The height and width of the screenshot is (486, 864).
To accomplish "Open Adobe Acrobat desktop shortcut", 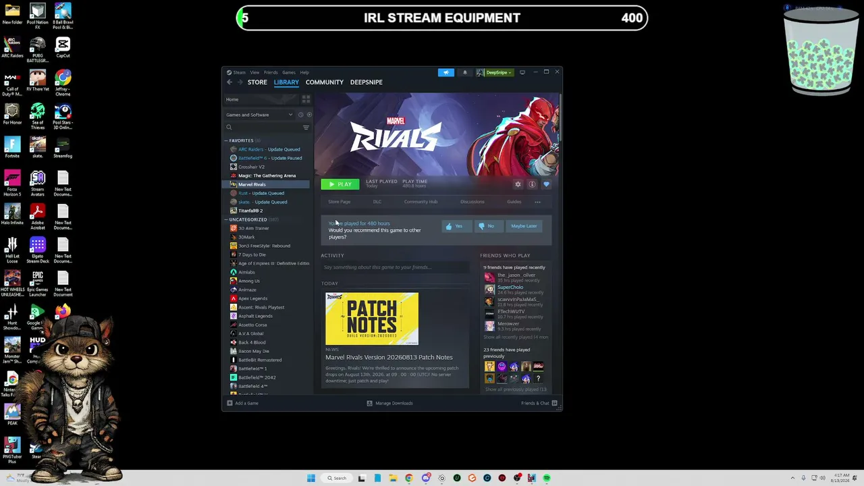I will [37, 216].
